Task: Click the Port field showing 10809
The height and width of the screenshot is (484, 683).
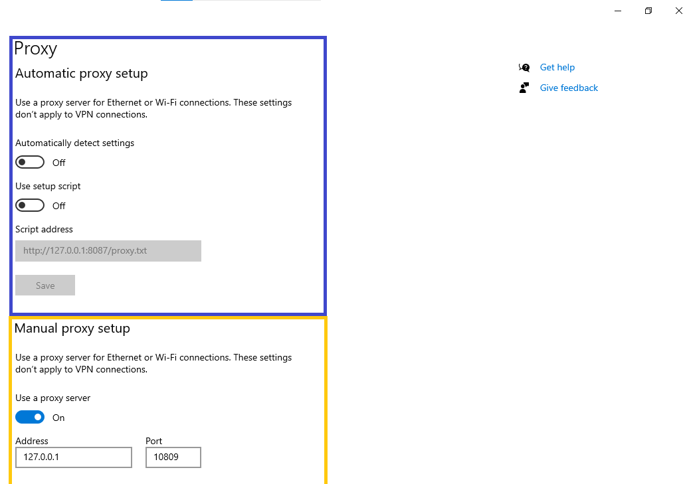Action: [173, 457]
